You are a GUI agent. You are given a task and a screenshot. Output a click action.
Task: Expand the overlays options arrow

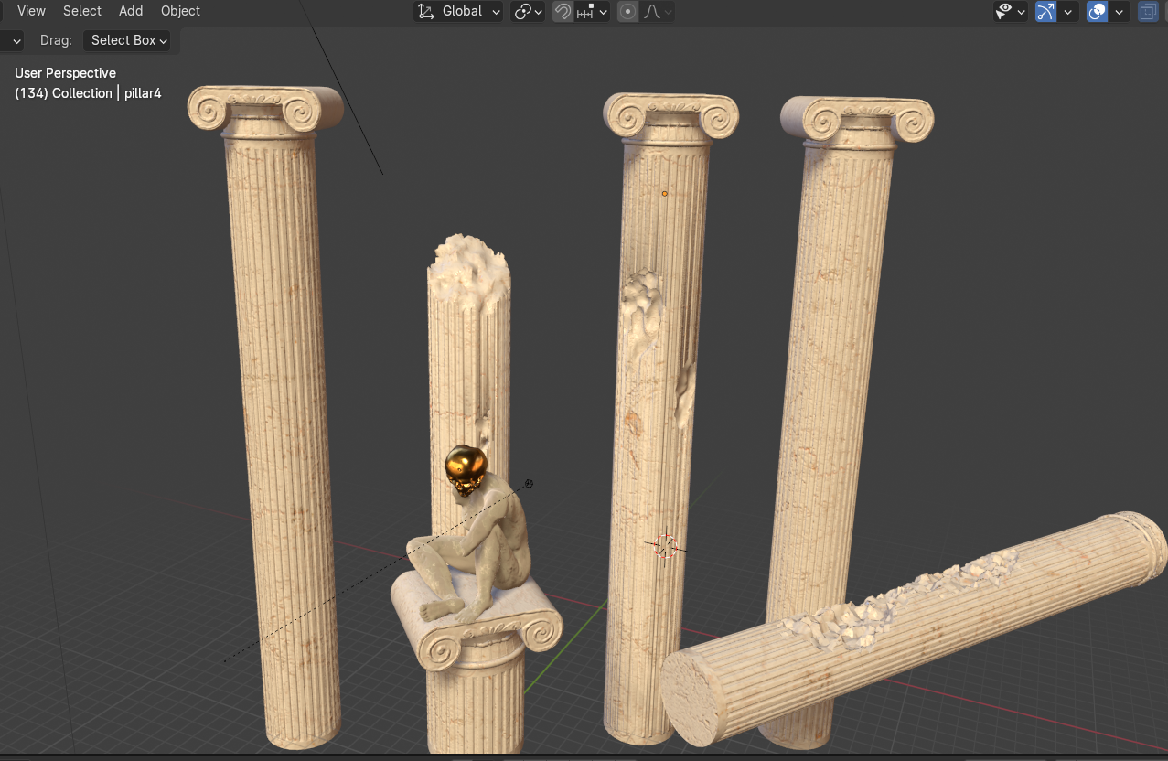point(1119,12)
